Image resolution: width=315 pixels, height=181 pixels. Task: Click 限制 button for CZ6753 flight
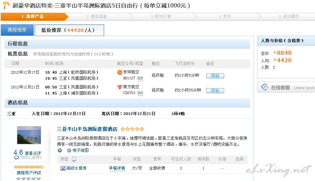(x=215, y=91)
